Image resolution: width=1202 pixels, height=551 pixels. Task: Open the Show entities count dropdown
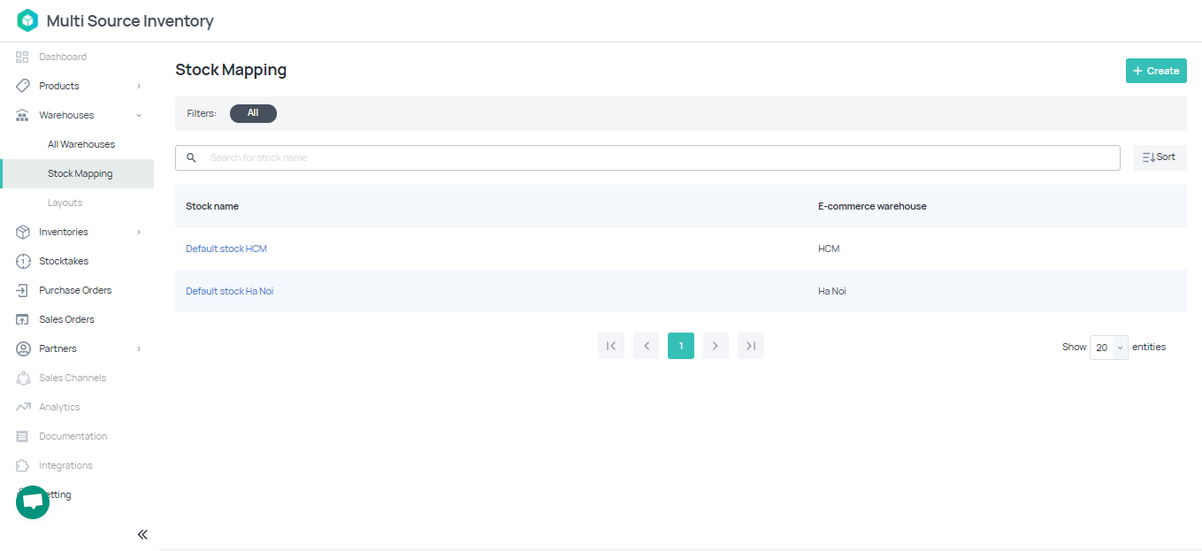click(x=1108, y=348)
